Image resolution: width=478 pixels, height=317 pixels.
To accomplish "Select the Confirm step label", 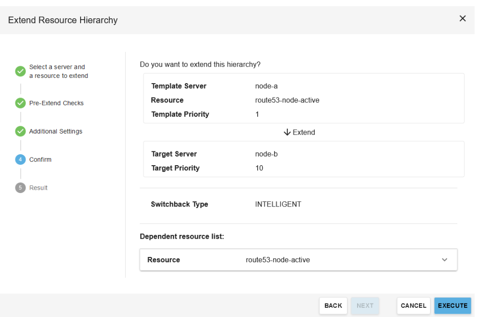I will (40, 159).
